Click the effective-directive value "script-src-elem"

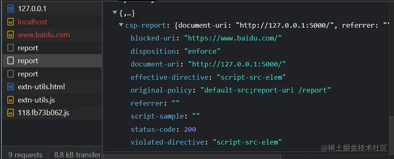[x=251, y=77]
